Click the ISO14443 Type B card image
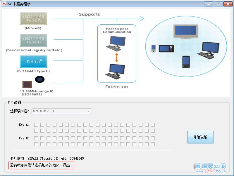Viewport: 234px width, 176px height. (x=33, y=40)
